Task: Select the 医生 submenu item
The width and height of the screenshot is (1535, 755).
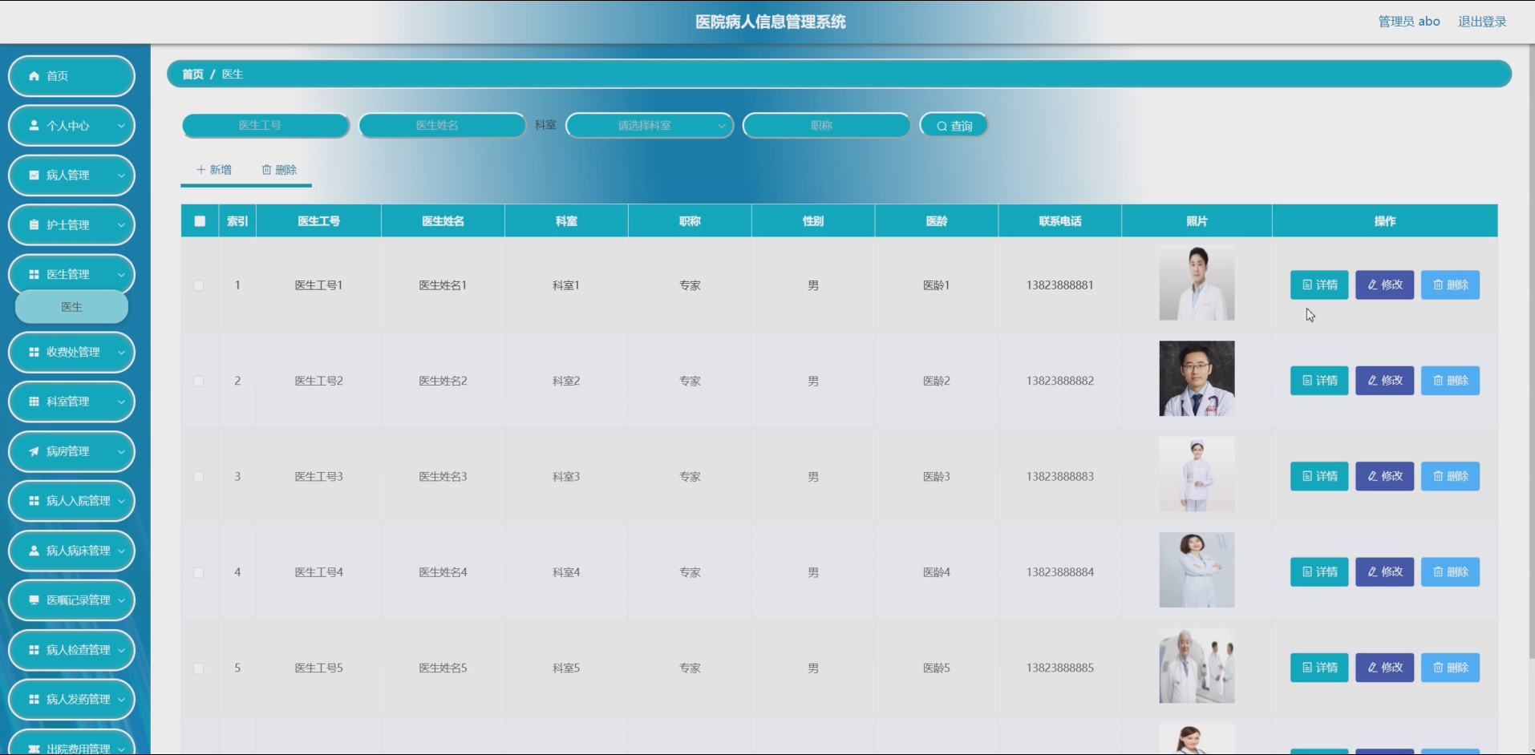Action: (71, 307)
